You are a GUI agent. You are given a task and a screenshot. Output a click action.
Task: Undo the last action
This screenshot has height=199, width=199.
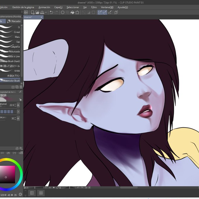pos(51,12)
